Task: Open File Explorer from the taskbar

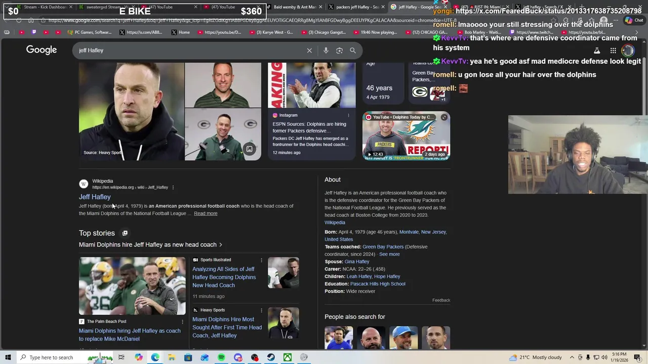Action: click(172, 357)
